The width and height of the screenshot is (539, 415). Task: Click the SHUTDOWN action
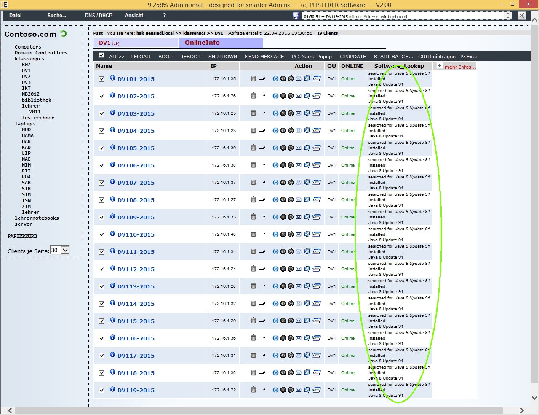pos(223,57)
